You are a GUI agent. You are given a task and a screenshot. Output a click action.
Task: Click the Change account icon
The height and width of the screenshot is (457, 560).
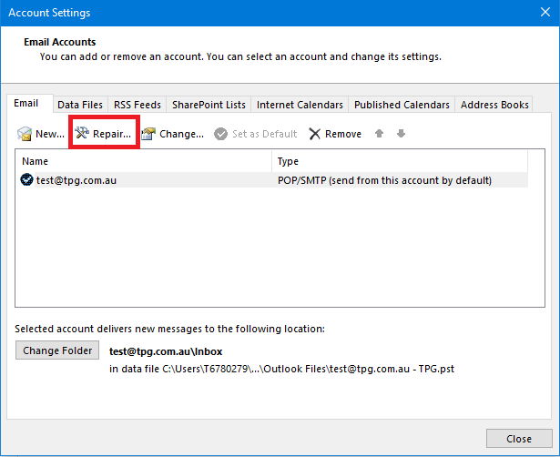coord(148,134)
